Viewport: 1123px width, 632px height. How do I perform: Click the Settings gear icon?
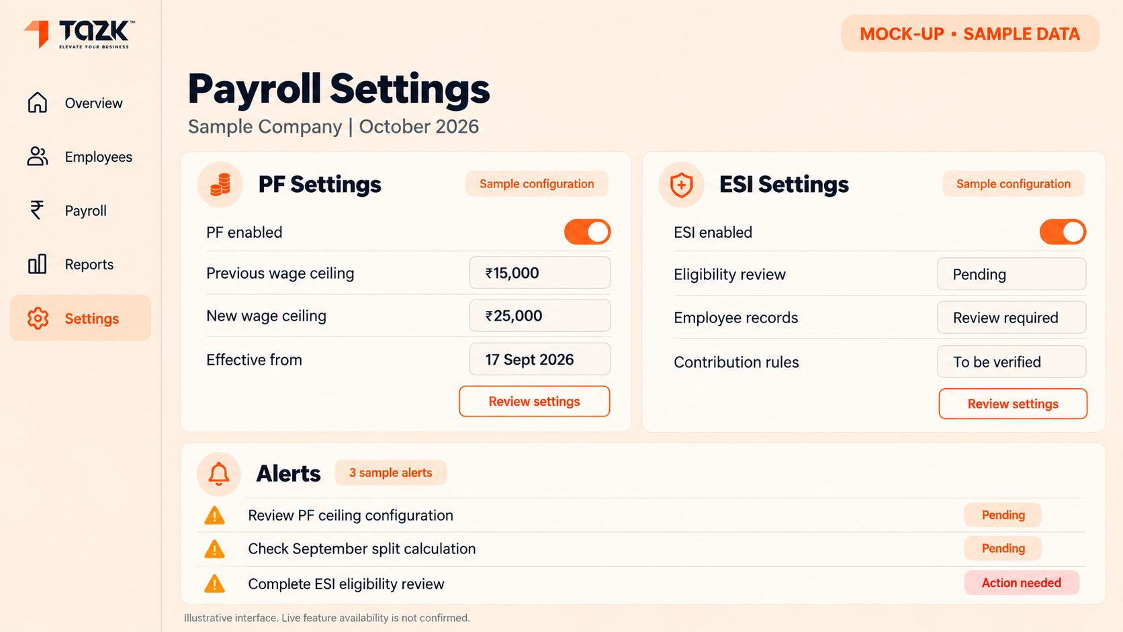coord(38,318)
